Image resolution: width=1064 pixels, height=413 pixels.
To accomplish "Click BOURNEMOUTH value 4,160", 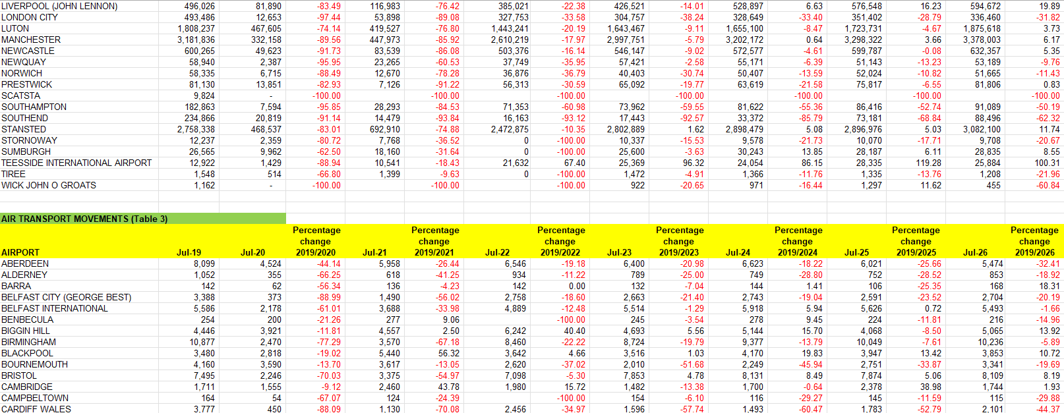I will pos(204,364).
